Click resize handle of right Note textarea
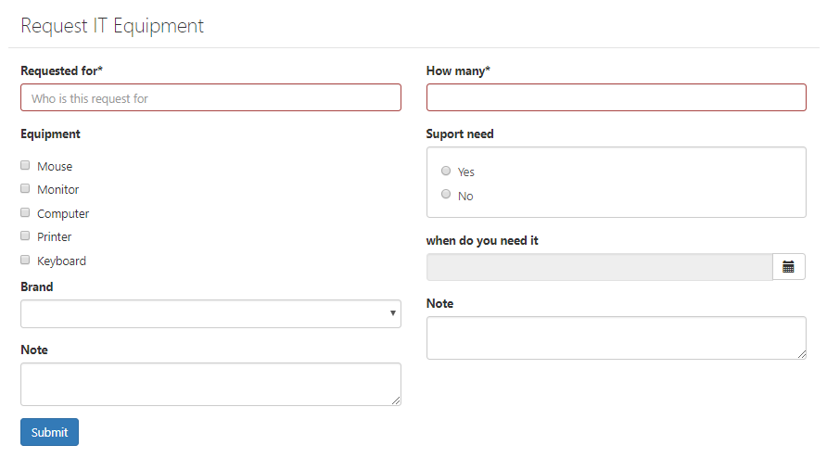Image resolution: width=827 pixels, height=458 pixels. (802, 354)
